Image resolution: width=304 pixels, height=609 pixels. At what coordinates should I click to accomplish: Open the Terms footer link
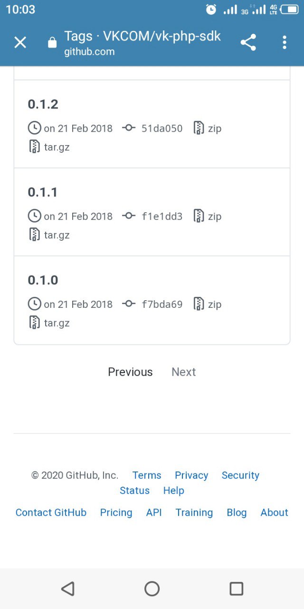[147, 475]
